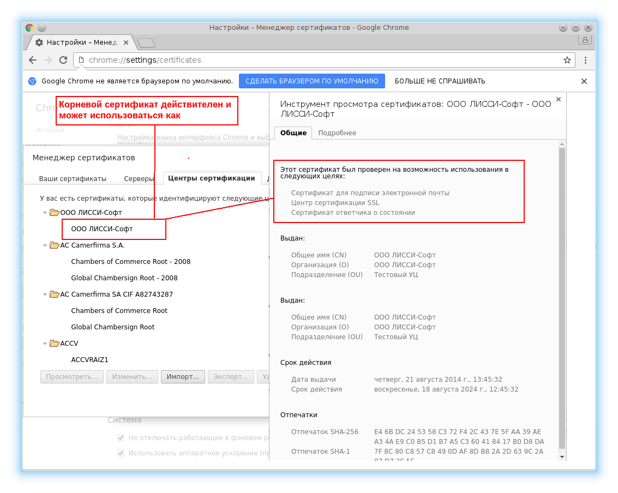Click СДЕЛАТЬ БРАУЗЕРОМ ПО УМОЛЧАНИЮ button
618x493 pixels.
pos(311,81)
